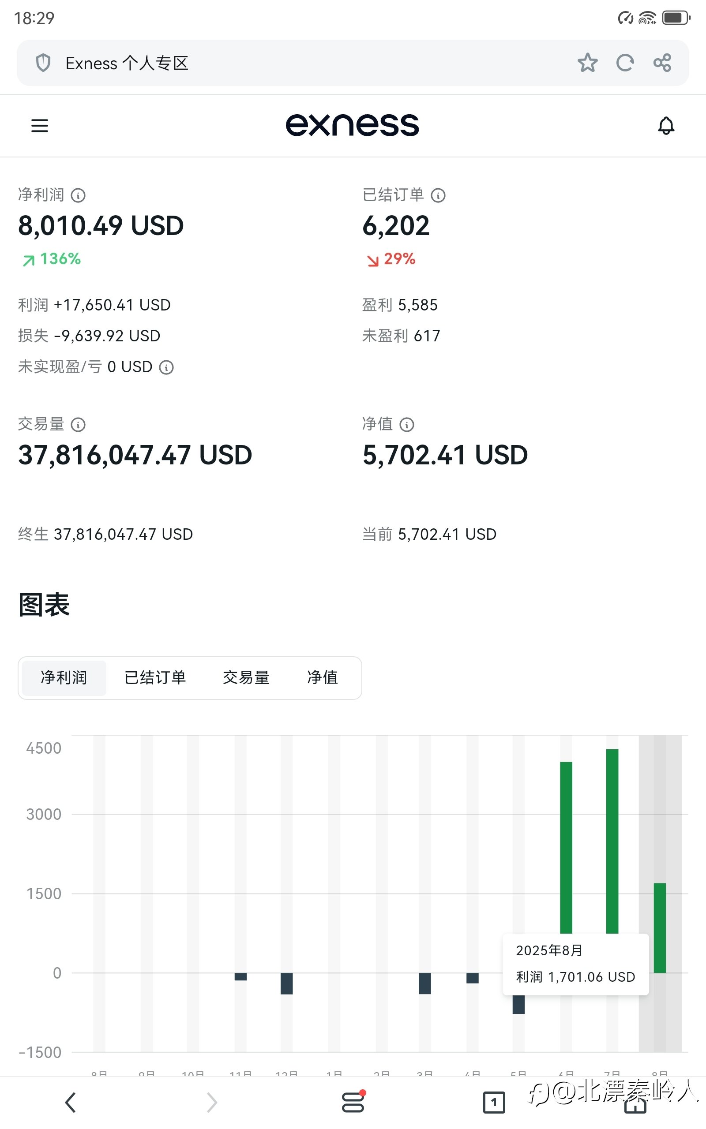Viewport: 706px width, 1129px height.
Task: Reload the page
Action: [x=625, y=63]
